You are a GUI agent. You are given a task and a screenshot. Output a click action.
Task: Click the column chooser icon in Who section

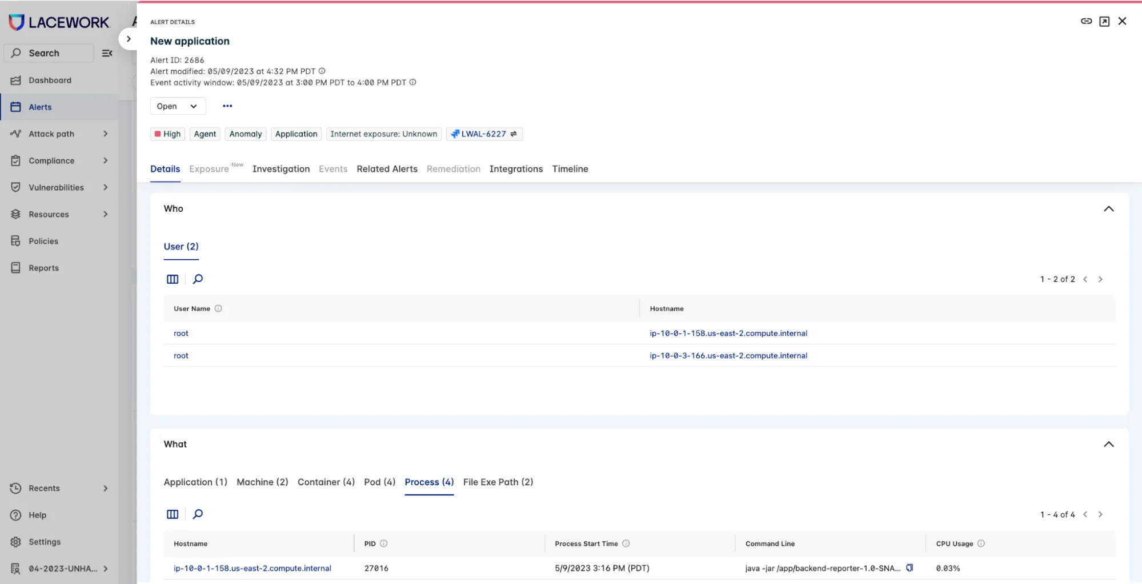pos(173,279)
